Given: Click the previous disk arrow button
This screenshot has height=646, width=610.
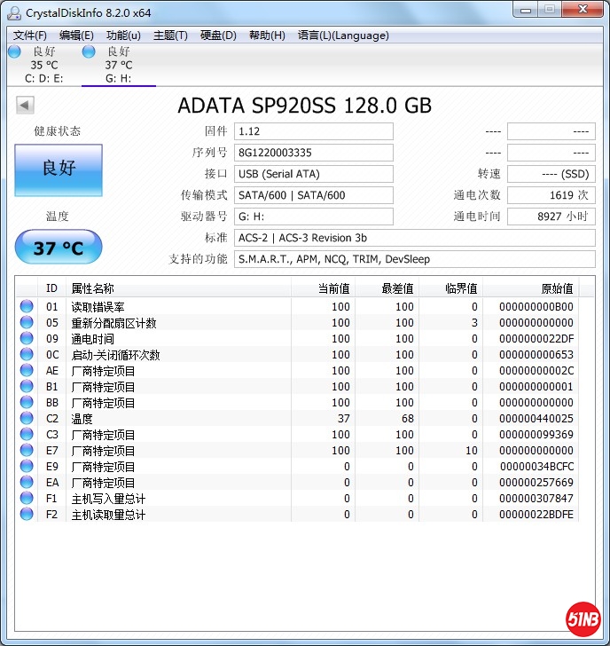Looking at the screenshot, I should (x=25, y=106).
